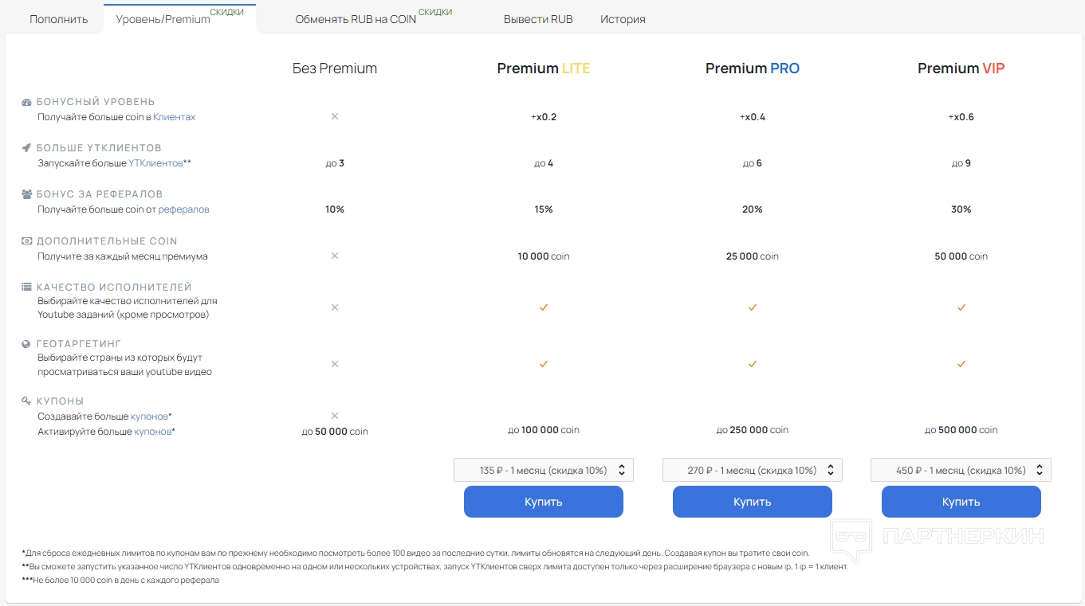The height and width of the screenshot is (606, 1085).
Task: Open the Premium VIP 450 ₽ period dropdown
Action: pyautogui.click(x=961, y=470)
